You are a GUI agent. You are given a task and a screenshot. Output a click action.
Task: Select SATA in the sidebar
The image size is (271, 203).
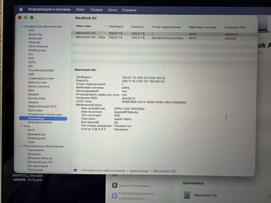(x=32, y=62)
